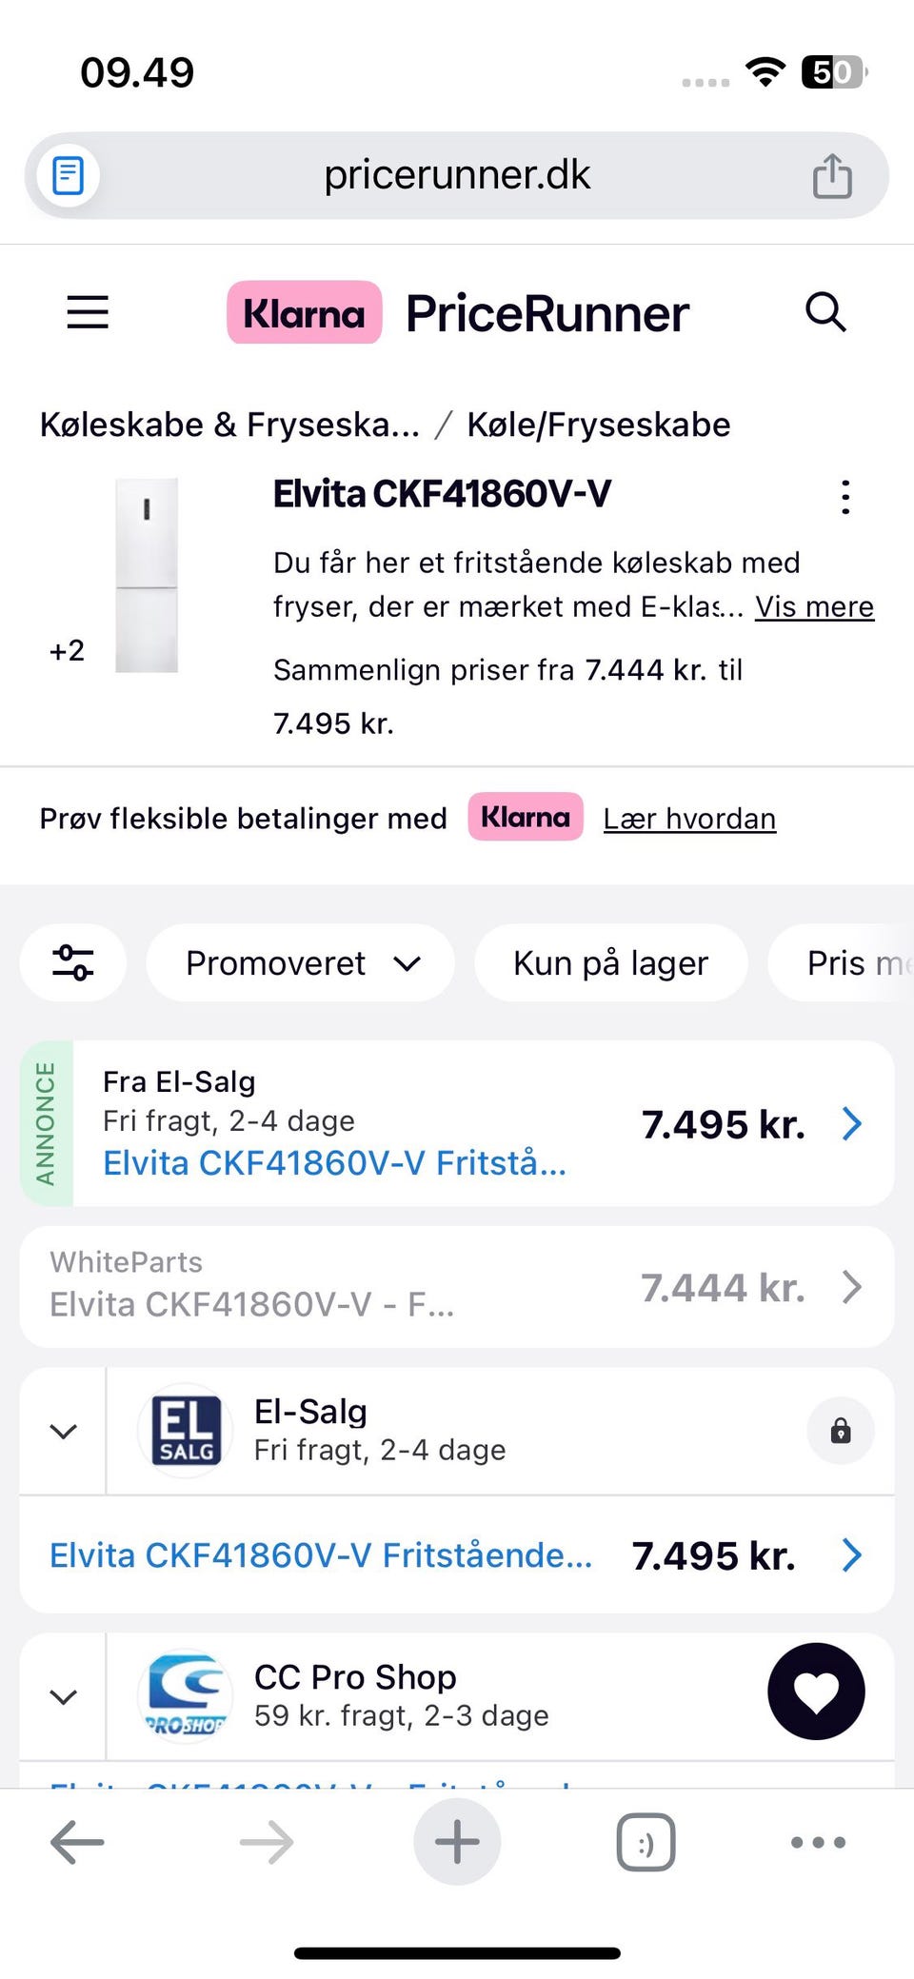Tap the pricerunner.dk address bar
The image size is (914, 1979).
click(457, 176)
